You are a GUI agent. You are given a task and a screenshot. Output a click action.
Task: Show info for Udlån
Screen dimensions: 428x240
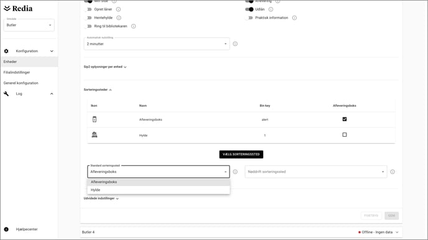pos(271,9)
